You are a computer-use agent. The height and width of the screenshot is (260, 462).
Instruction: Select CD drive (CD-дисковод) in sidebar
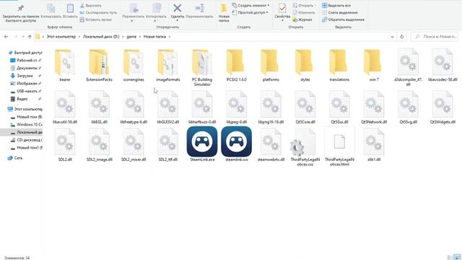pyautogui.click(x=26, y=139)
